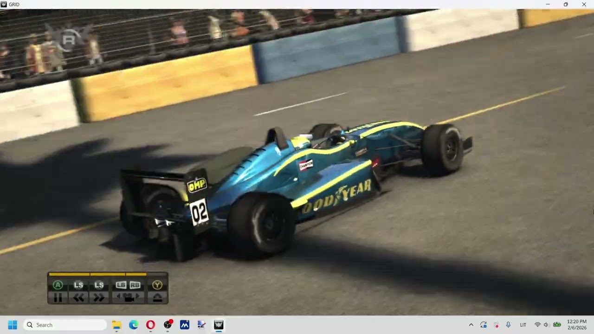Pause the replay with the pause icon
This screenshot has width=594, height=334.
58,298
